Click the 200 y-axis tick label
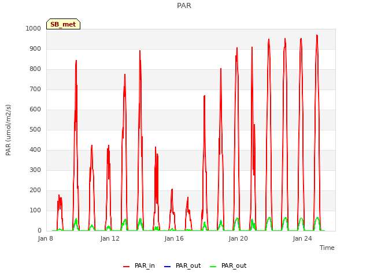This screenshot has width=370, height=277. [35, 190]
